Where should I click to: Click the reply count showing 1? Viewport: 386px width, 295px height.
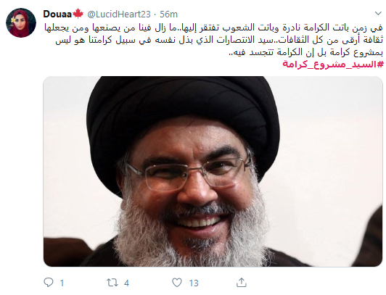pyautogui.click(x=62, y=283)
